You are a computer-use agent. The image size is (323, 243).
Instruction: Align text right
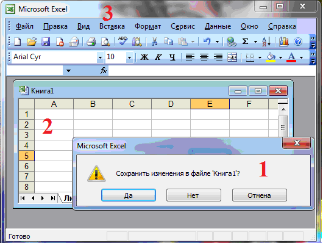pos(218,57)
